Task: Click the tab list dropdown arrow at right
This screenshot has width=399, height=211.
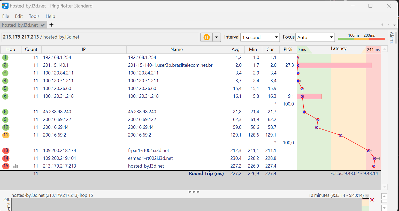Action: coord(394,25)
